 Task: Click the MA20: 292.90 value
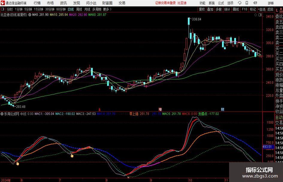[78, 15]
